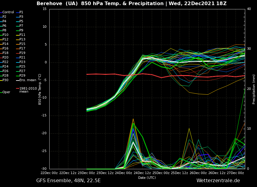Click the 24Dec 00z date tick
The height and width of the screenshot is (187, 257).
pos(124,173)
